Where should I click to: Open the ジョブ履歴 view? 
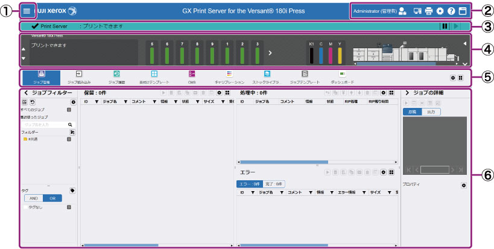[116, 78]
